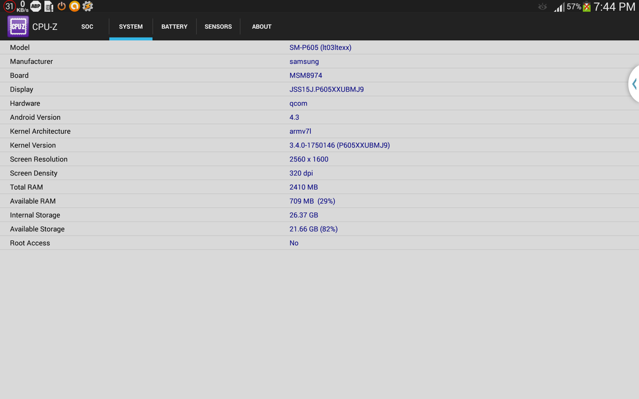
Task: Select the Android Version label
Action: pyautogui.click(x=35, y=117)
